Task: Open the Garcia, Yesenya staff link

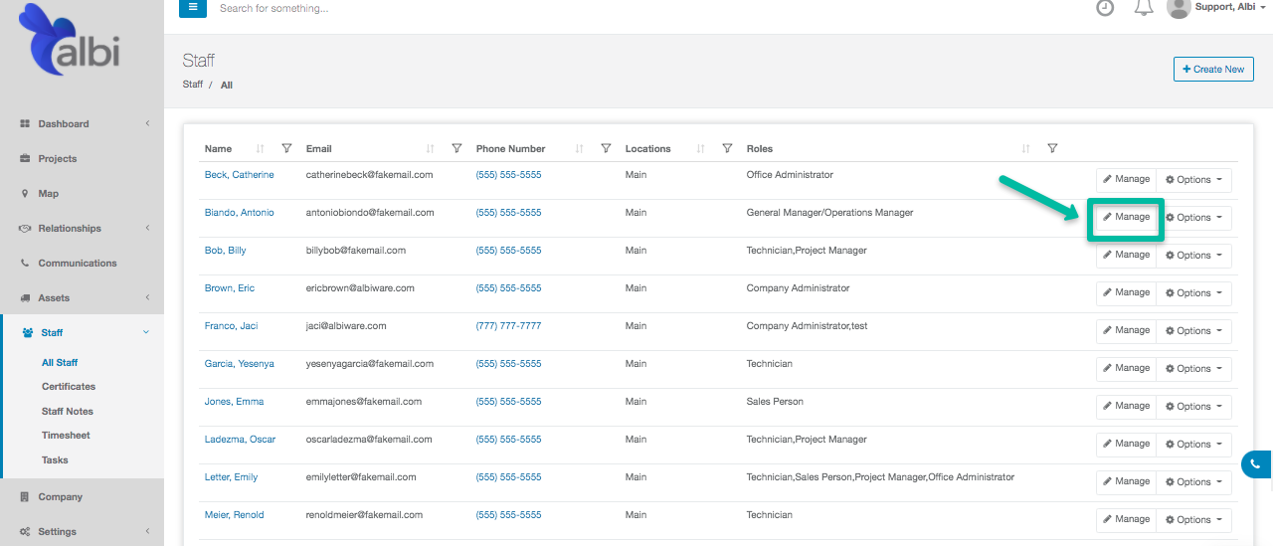Action: point(239,364)
